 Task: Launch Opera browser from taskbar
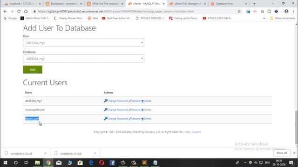pyautogui.click(x=102, y=163)
